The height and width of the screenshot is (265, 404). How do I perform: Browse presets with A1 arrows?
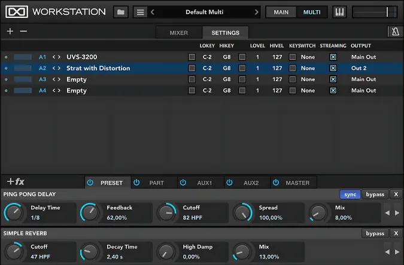point(56,57)
